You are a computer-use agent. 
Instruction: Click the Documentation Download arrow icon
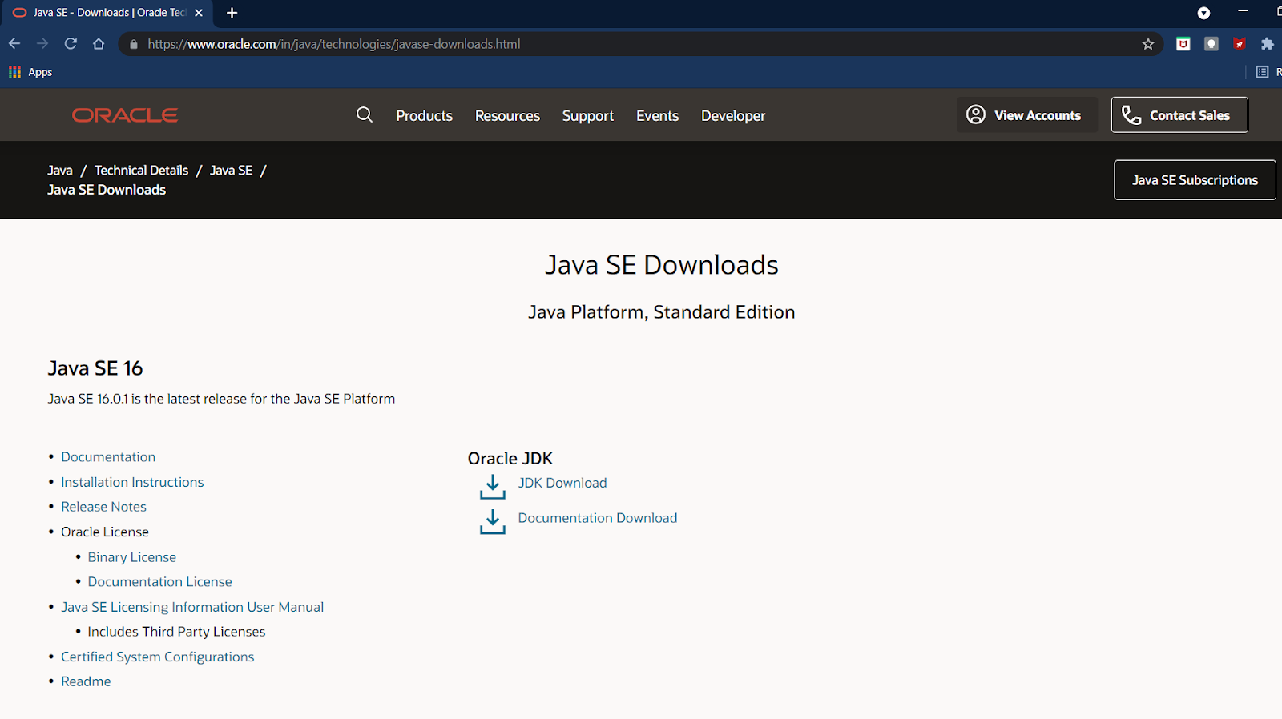coord(493,522)
